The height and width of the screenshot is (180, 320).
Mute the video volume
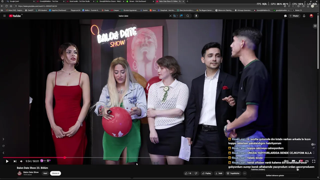[21, 161]
